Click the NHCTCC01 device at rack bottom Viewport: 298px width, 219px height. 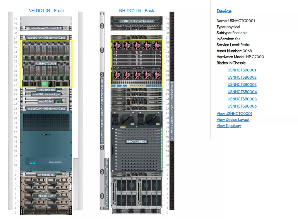point(46,196)
